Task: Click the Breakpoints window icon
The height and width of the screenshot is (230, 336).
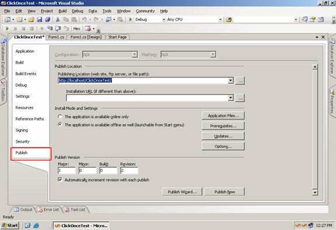Action: pyautogui.click(x=88, y=29)
